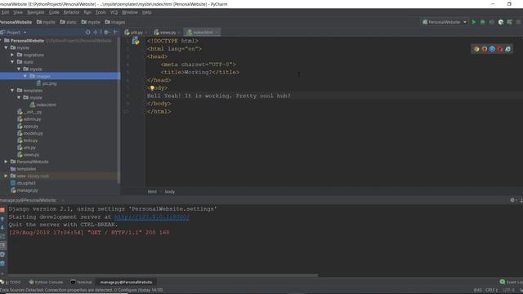Stop the running server with red square
523x294 pixels.
tap(2, 210)
